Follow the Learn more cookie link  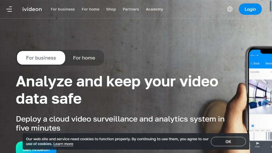tap(63, 144)
